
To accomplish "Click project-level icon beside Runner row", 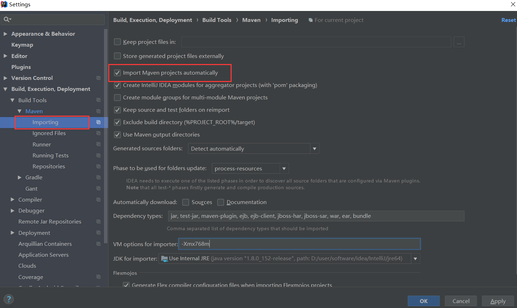I will [x=99, y=144].
